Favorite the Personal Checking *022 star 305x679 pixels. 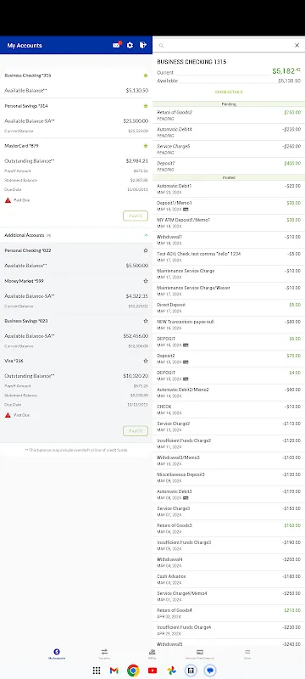pyautogui.click(x=146, y=250)
